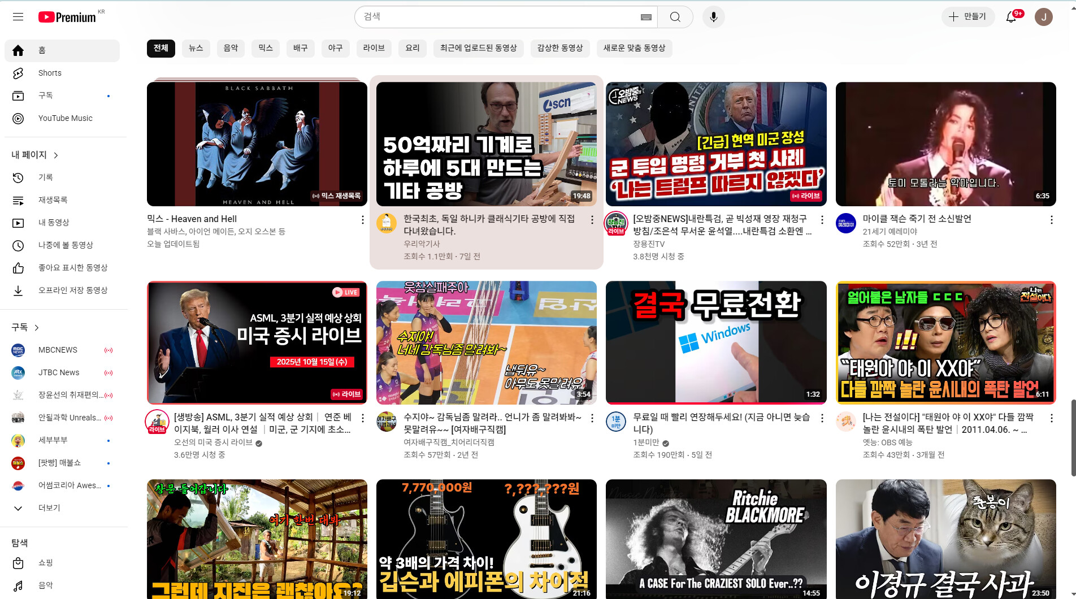1076x599 pixels.
Task: Open more options for 수지야 감독님 video
Action: pyautogui.click(x=592, y=418)
